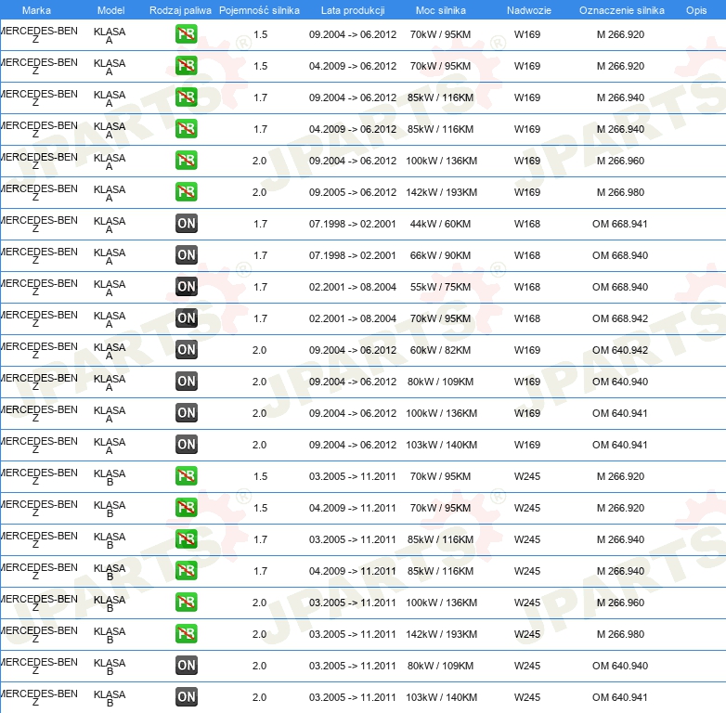726x713 pixels.
Task: Click the ON icon in the 66kW/90KM row
Action: coord(186,255)
